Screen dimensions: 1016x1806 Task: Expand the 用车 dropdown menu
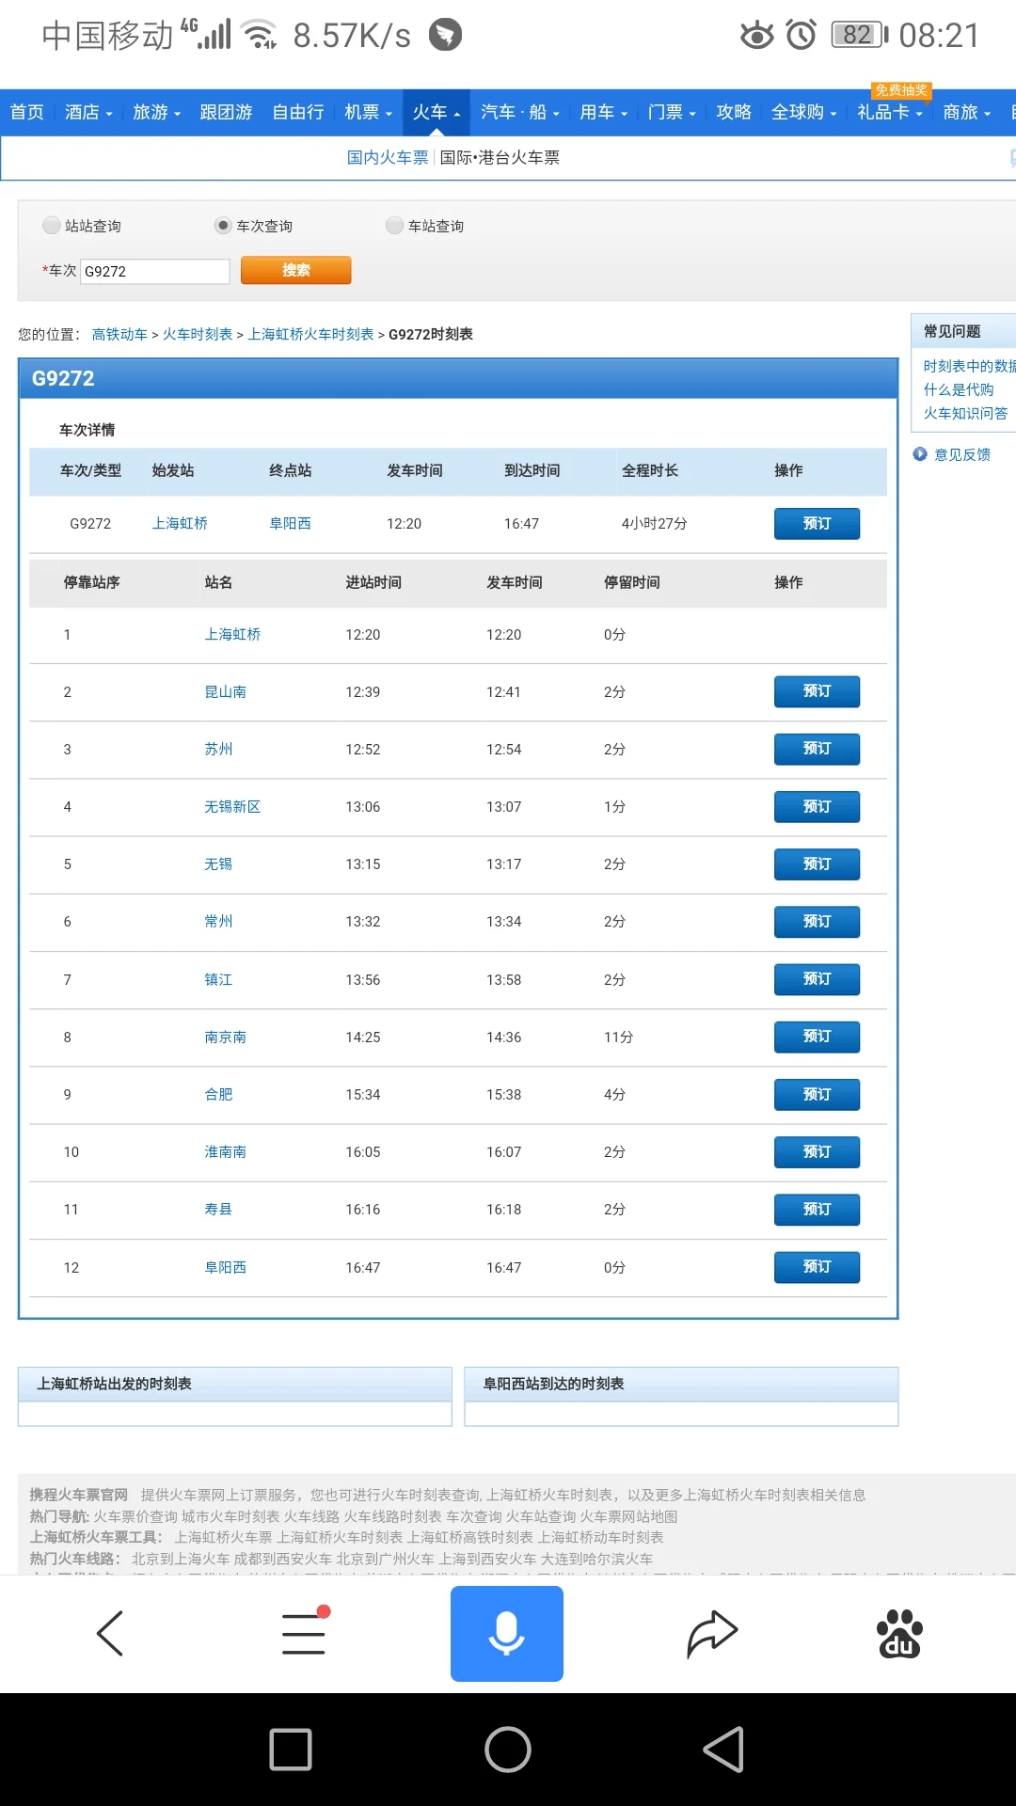pyautogui.click(x=603, y=112)
